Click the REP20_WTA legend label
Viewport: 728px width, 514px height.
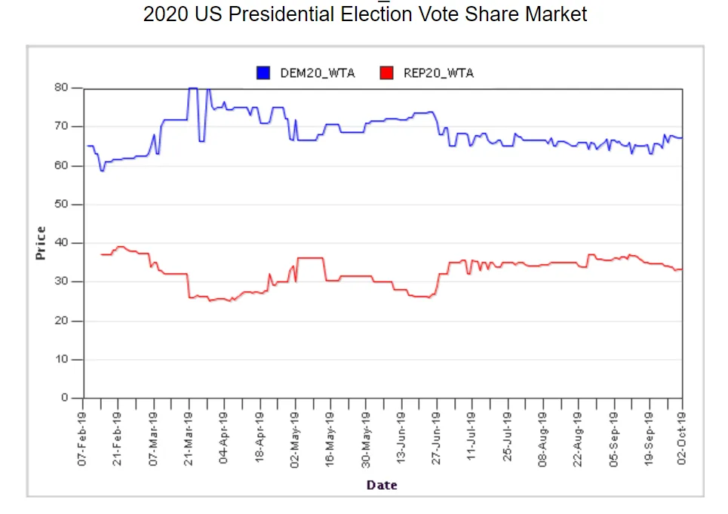(x=439, y=73)
